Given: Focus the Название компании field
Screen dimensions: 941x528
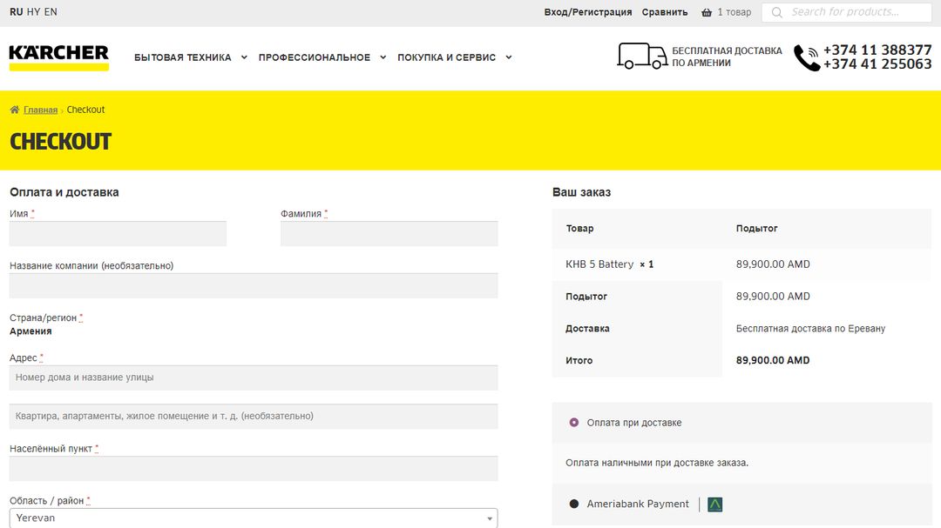Looking at the screenshot, I should 254,286.
